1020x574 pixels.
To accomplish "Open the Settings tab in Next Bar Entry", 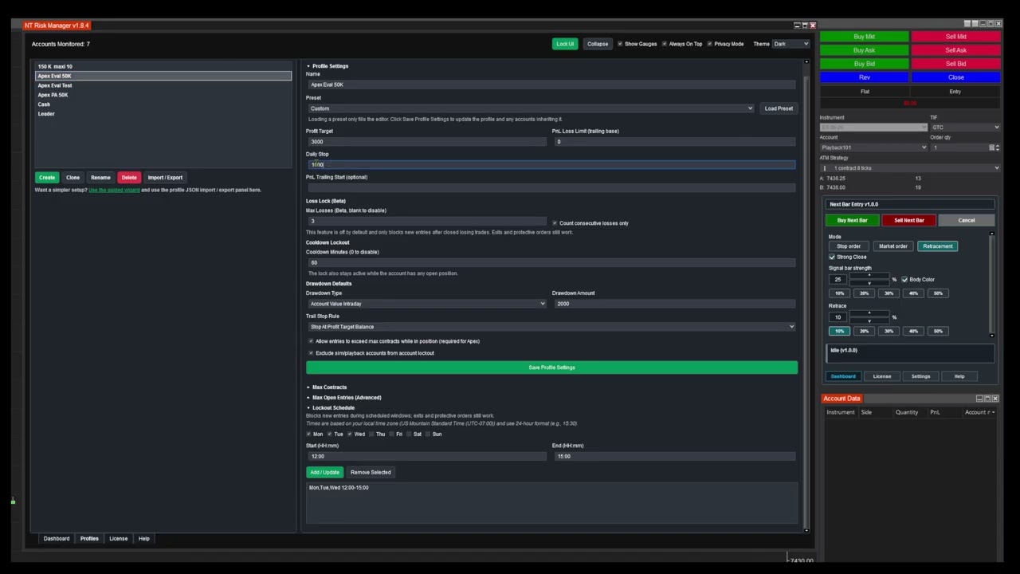I will tap(920, 376).
